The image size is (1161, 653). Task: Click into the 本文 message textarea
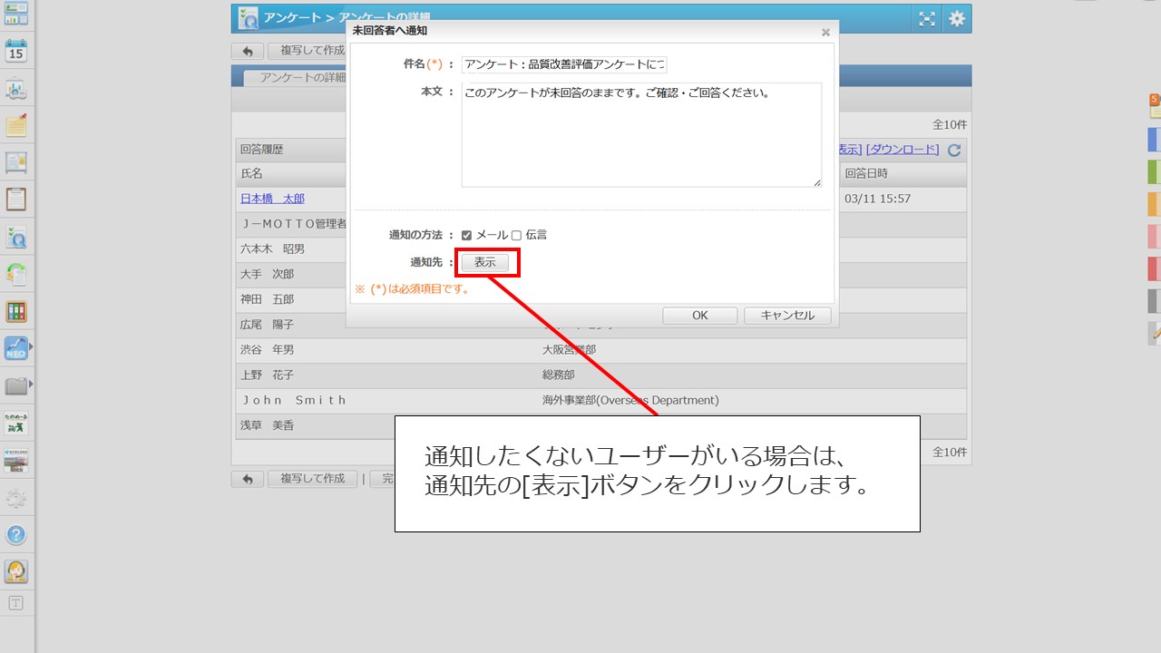(x=641, y=135)
